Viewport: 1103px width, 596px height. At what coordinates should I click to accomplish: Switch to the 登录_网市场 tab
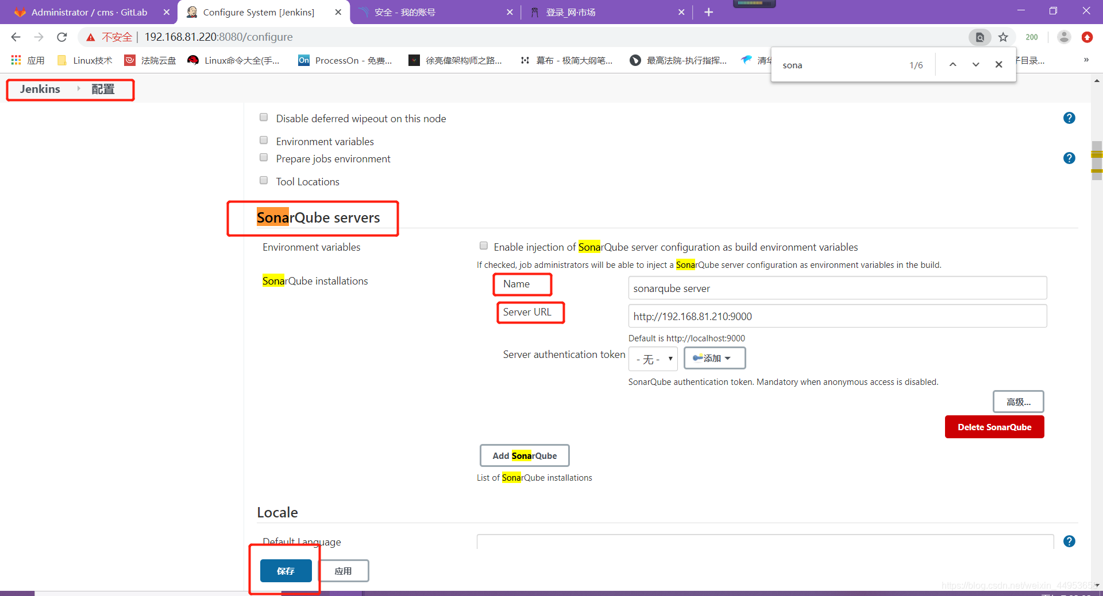(x=606, y=12)
